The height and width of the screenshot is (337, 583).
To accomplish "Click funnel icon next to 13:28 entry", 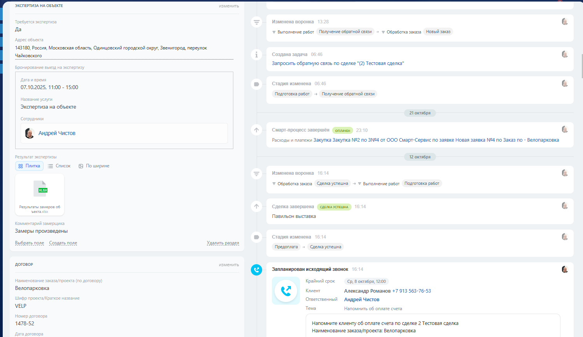I will click(x=256, y=22).
